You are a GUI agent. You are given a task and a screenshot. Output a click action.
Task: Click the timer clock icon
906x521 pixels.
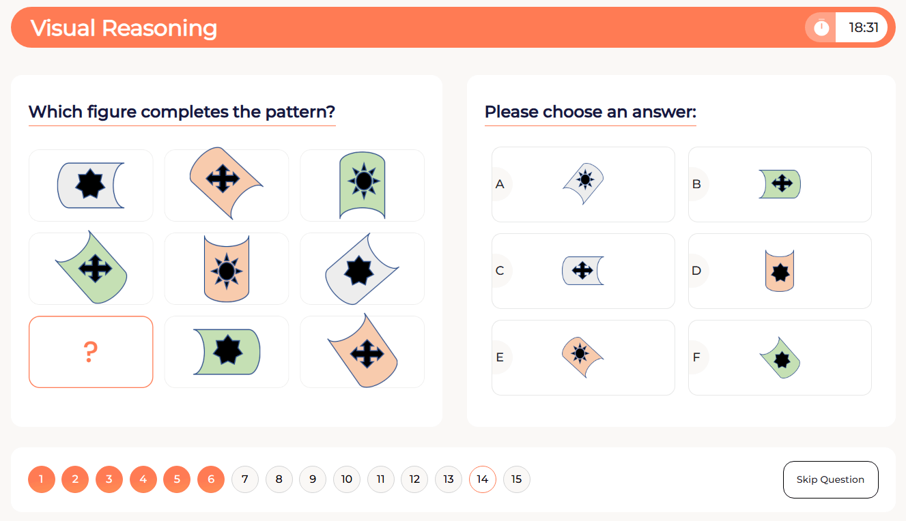[821, 28]
